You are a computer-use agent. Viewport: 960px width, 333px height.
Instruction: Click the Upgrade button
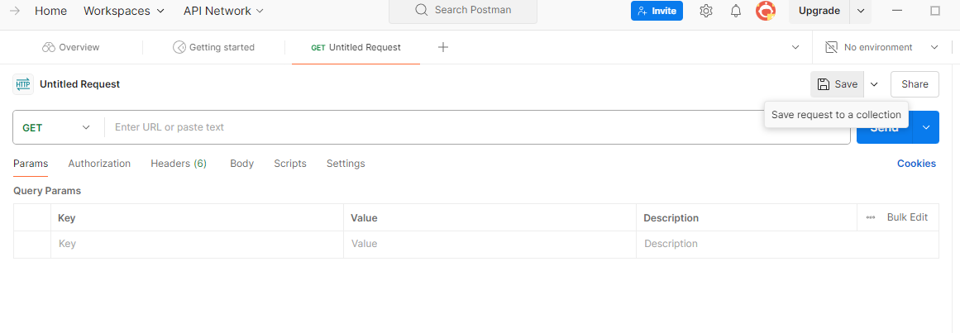pyautogui.click(x=819, y=11)
